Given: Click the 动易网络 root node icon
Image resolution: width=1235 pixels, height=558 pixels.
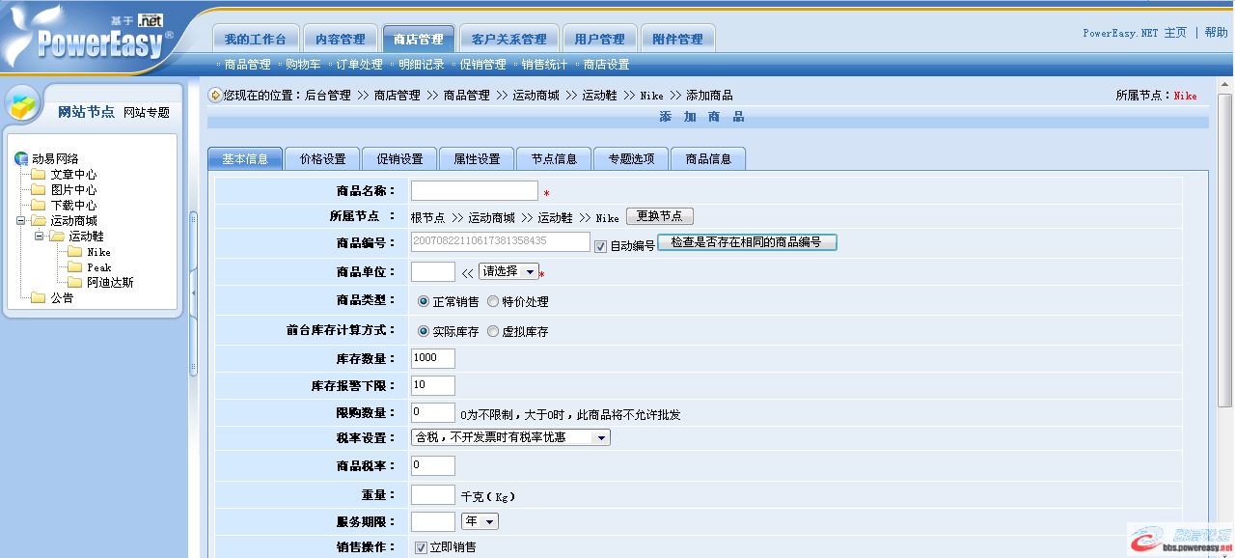Looking at the screenshot, I should (19, 157).
